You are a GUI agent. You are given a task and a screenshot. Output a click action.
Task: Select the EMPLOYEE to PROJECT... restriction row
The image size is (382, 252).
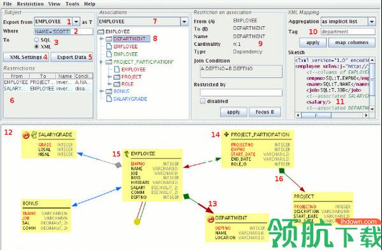click(48, 82)
